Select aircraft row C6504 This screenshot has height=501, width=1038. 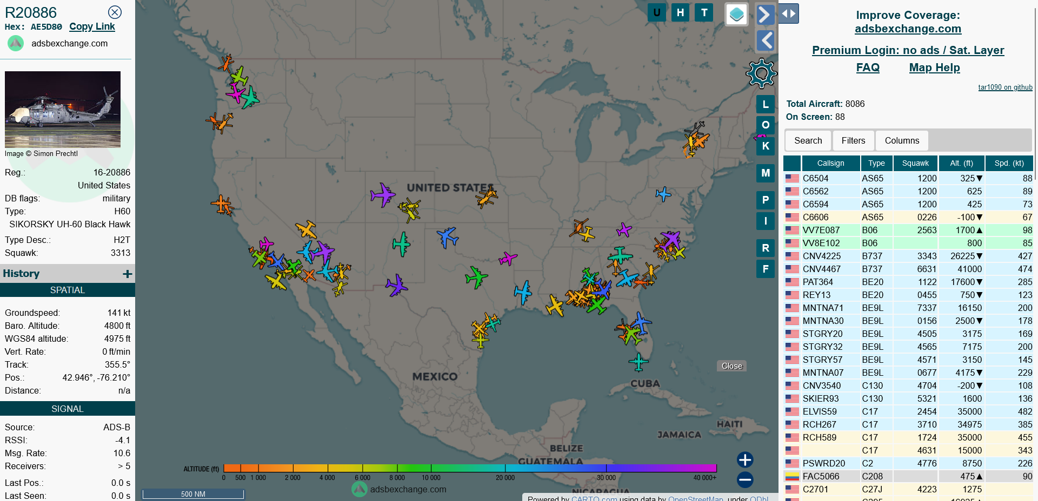click(x=908, y=178)
